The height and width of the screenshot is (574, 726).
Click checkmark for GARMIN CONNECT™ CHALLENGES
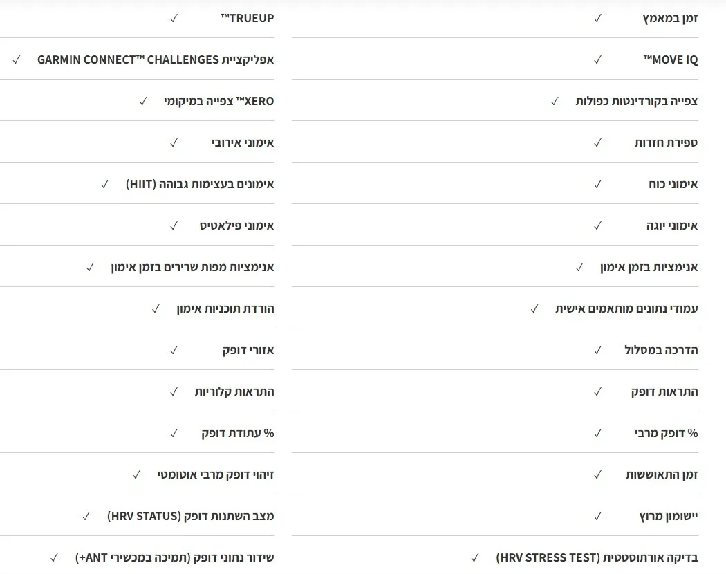17,59
